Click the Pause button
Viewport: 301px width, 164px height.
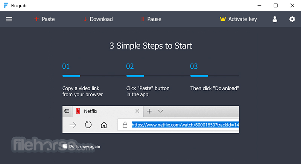pyautogui.click(x=151, y=19)
